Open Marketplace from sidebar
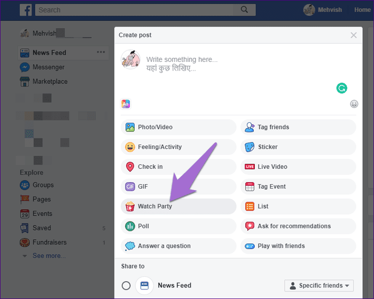The width and height of the screenshot is (374, 299). (44, 82)
